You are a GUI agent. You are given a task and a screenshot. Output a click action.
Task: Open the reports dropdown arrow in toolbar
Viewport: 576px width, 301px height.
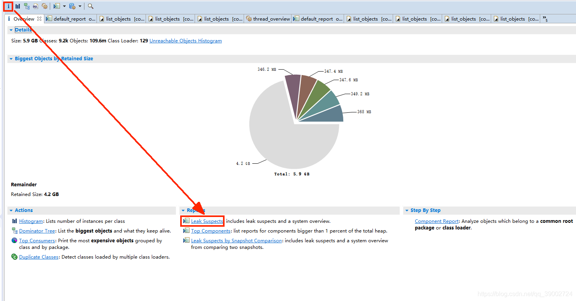click(x=64, y=6)
